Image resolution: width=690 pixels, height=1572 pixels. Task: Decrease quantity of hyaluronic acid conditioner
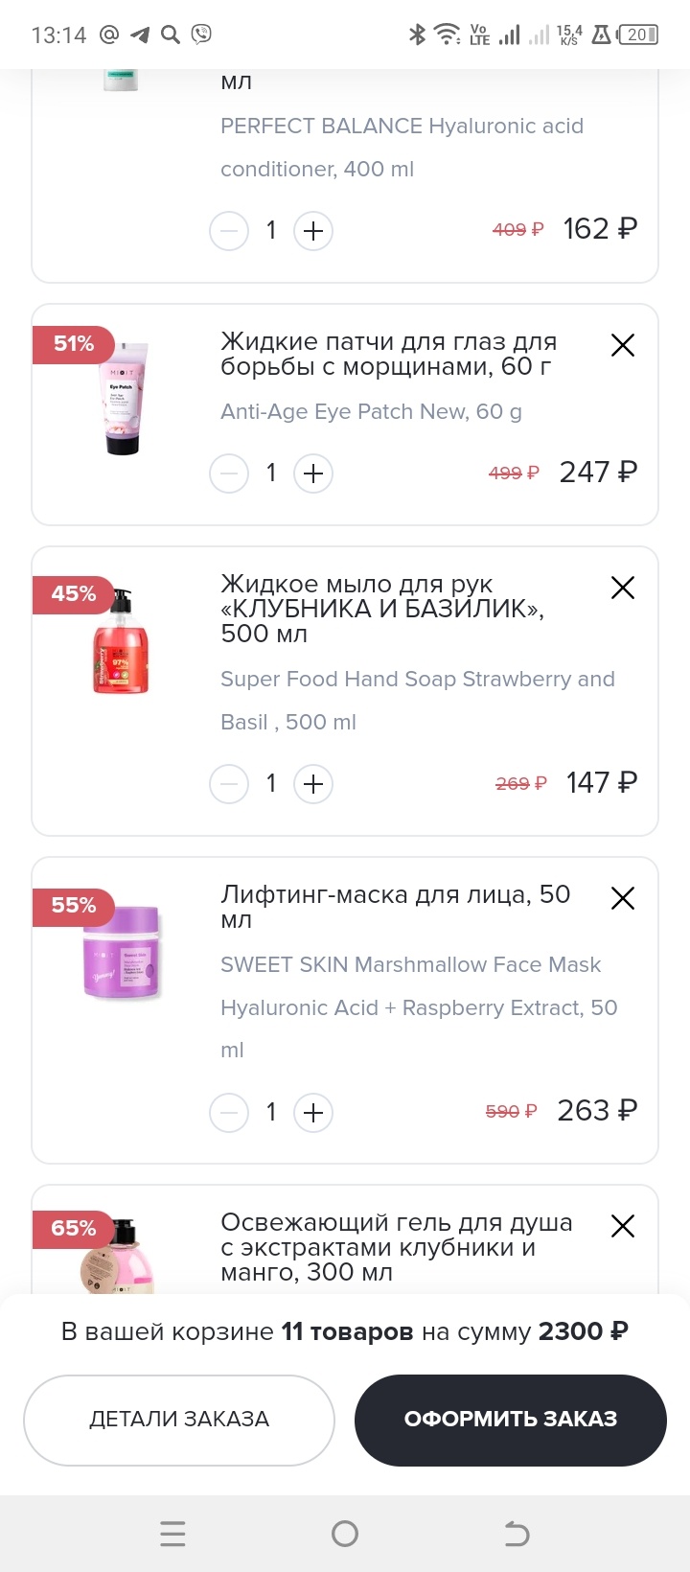coord(229,231)
